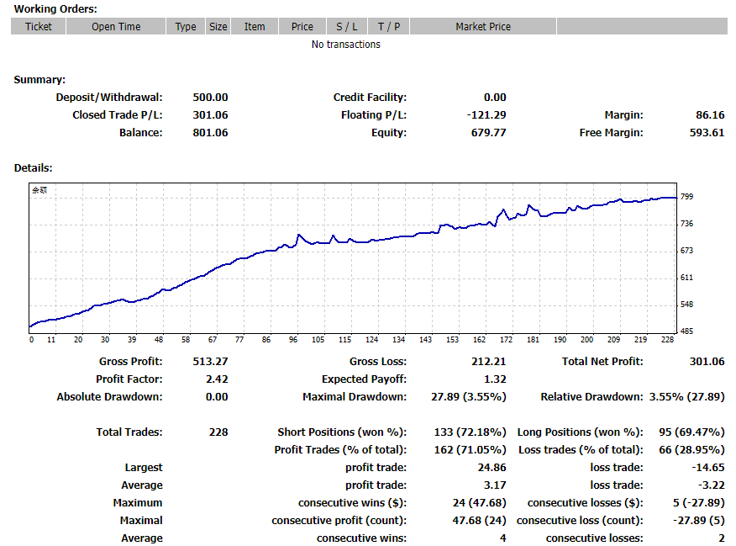Select the Free Margin value 593.61
Screen dimensions: 736x546
pyautogui.click(x=707, y=133)
